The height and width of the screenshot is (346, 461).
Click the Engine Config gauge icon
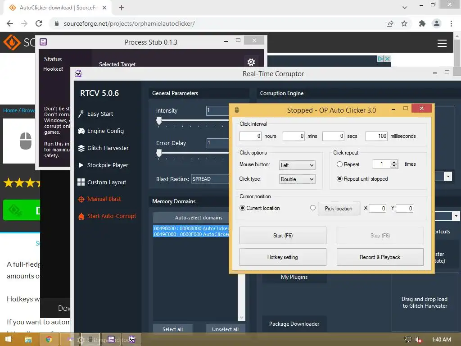(x=81, y=131)
